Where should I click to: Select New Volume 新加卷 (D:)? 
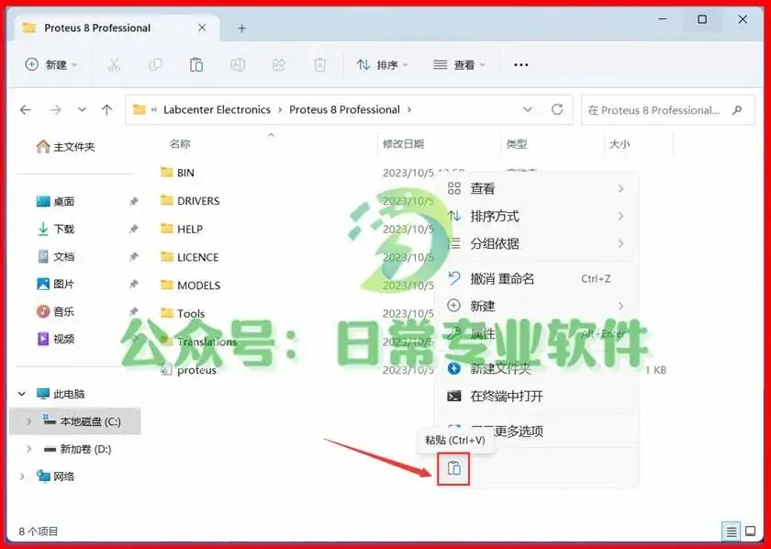[x=78, y=449]
